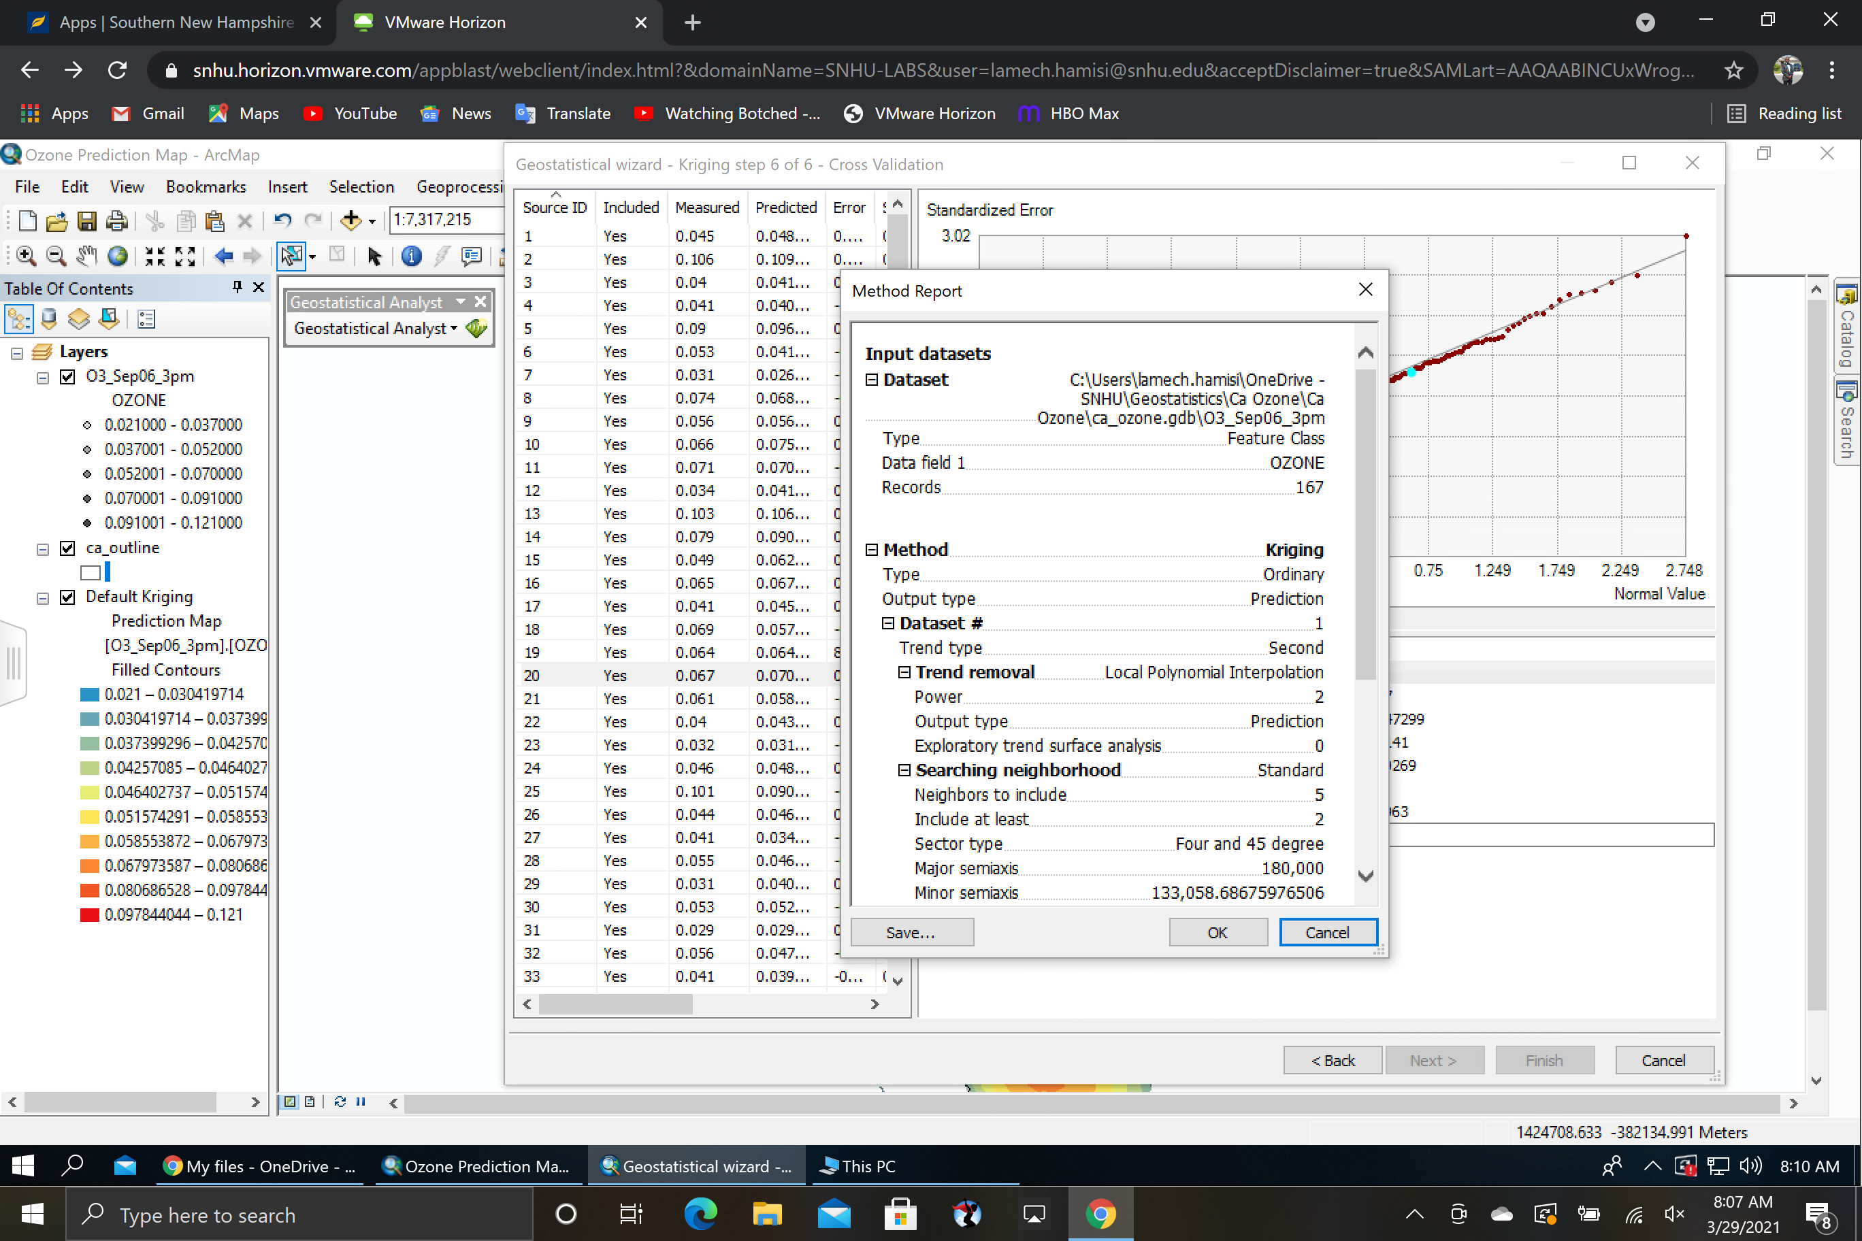Open the Geostatistical Analyst dropdown menu
This screenshot has width=1862, height=1241.
coord(376,329)
